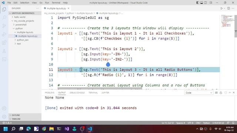The height and width of the screenshot is (133, 237).
Task: Open notifications bell in status bar
Action: (x=233, y=123)
